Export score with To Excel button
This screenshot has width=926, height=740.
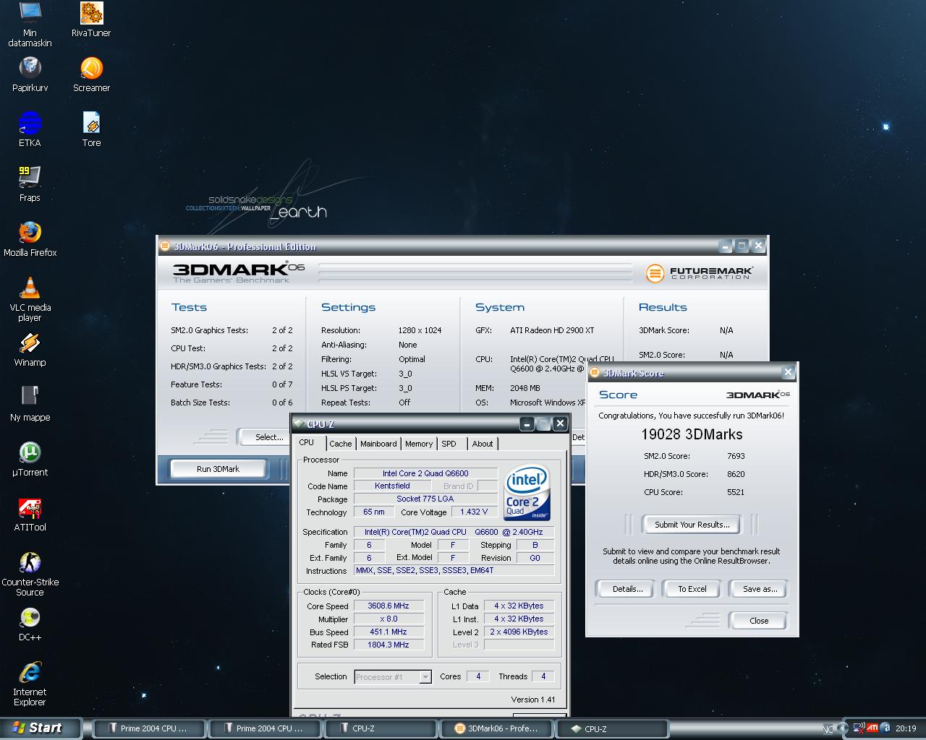pyautogui.click(x=692, y=589)
